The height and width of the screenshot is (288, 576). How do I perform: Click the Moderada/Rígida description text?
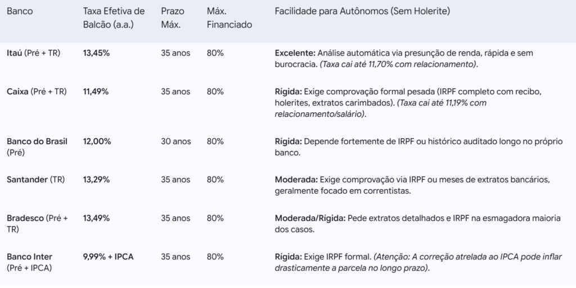point(418,224)
